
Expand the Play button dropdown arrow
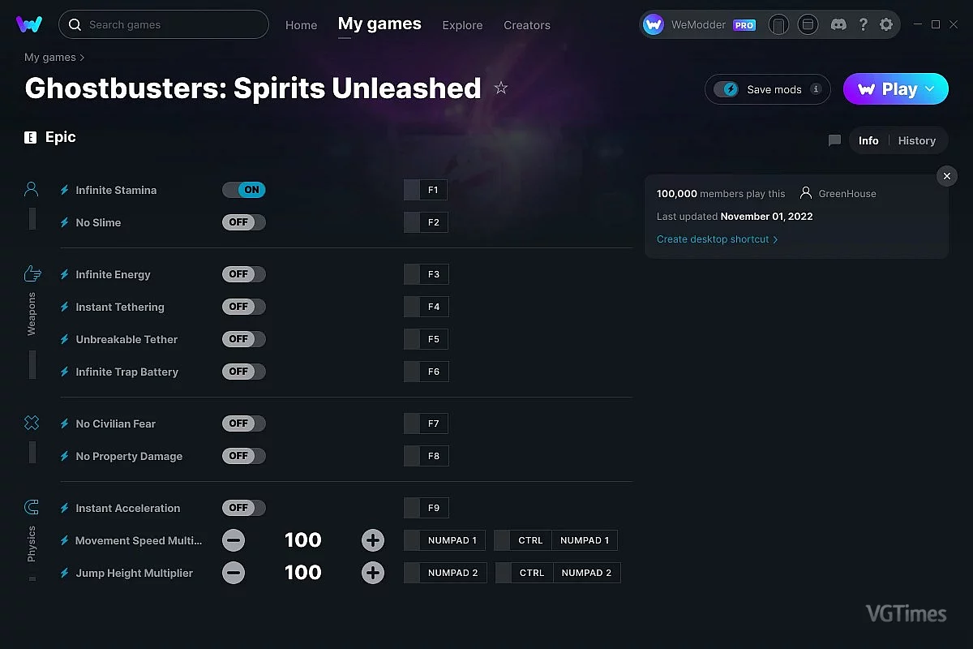tap(930, 89)
